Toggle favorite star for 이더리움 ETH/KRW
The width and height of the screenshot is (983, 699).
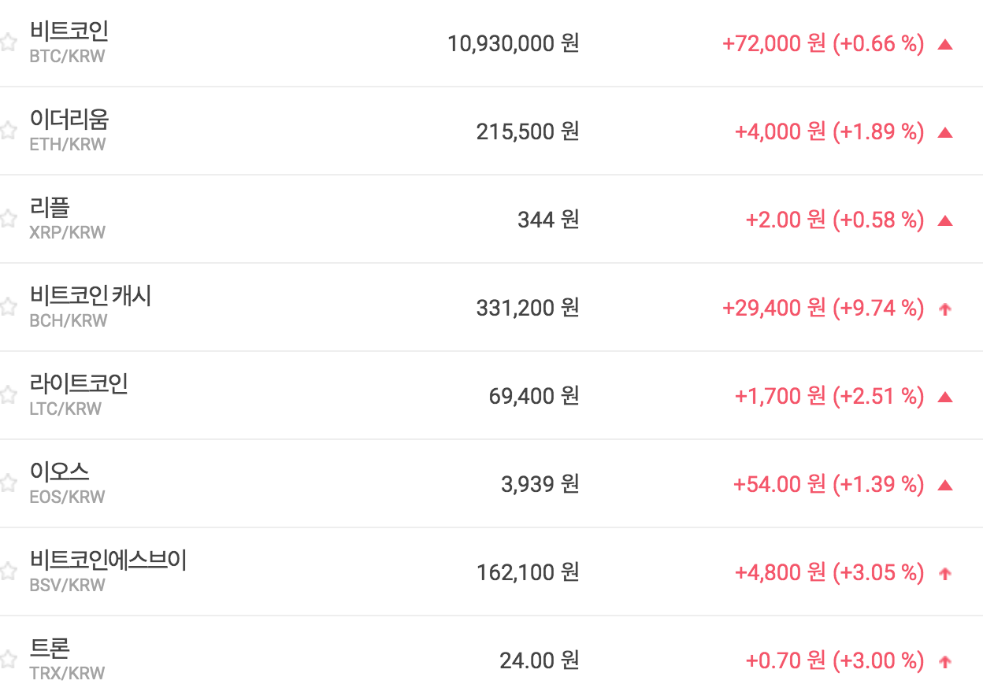tap(8, 131)
